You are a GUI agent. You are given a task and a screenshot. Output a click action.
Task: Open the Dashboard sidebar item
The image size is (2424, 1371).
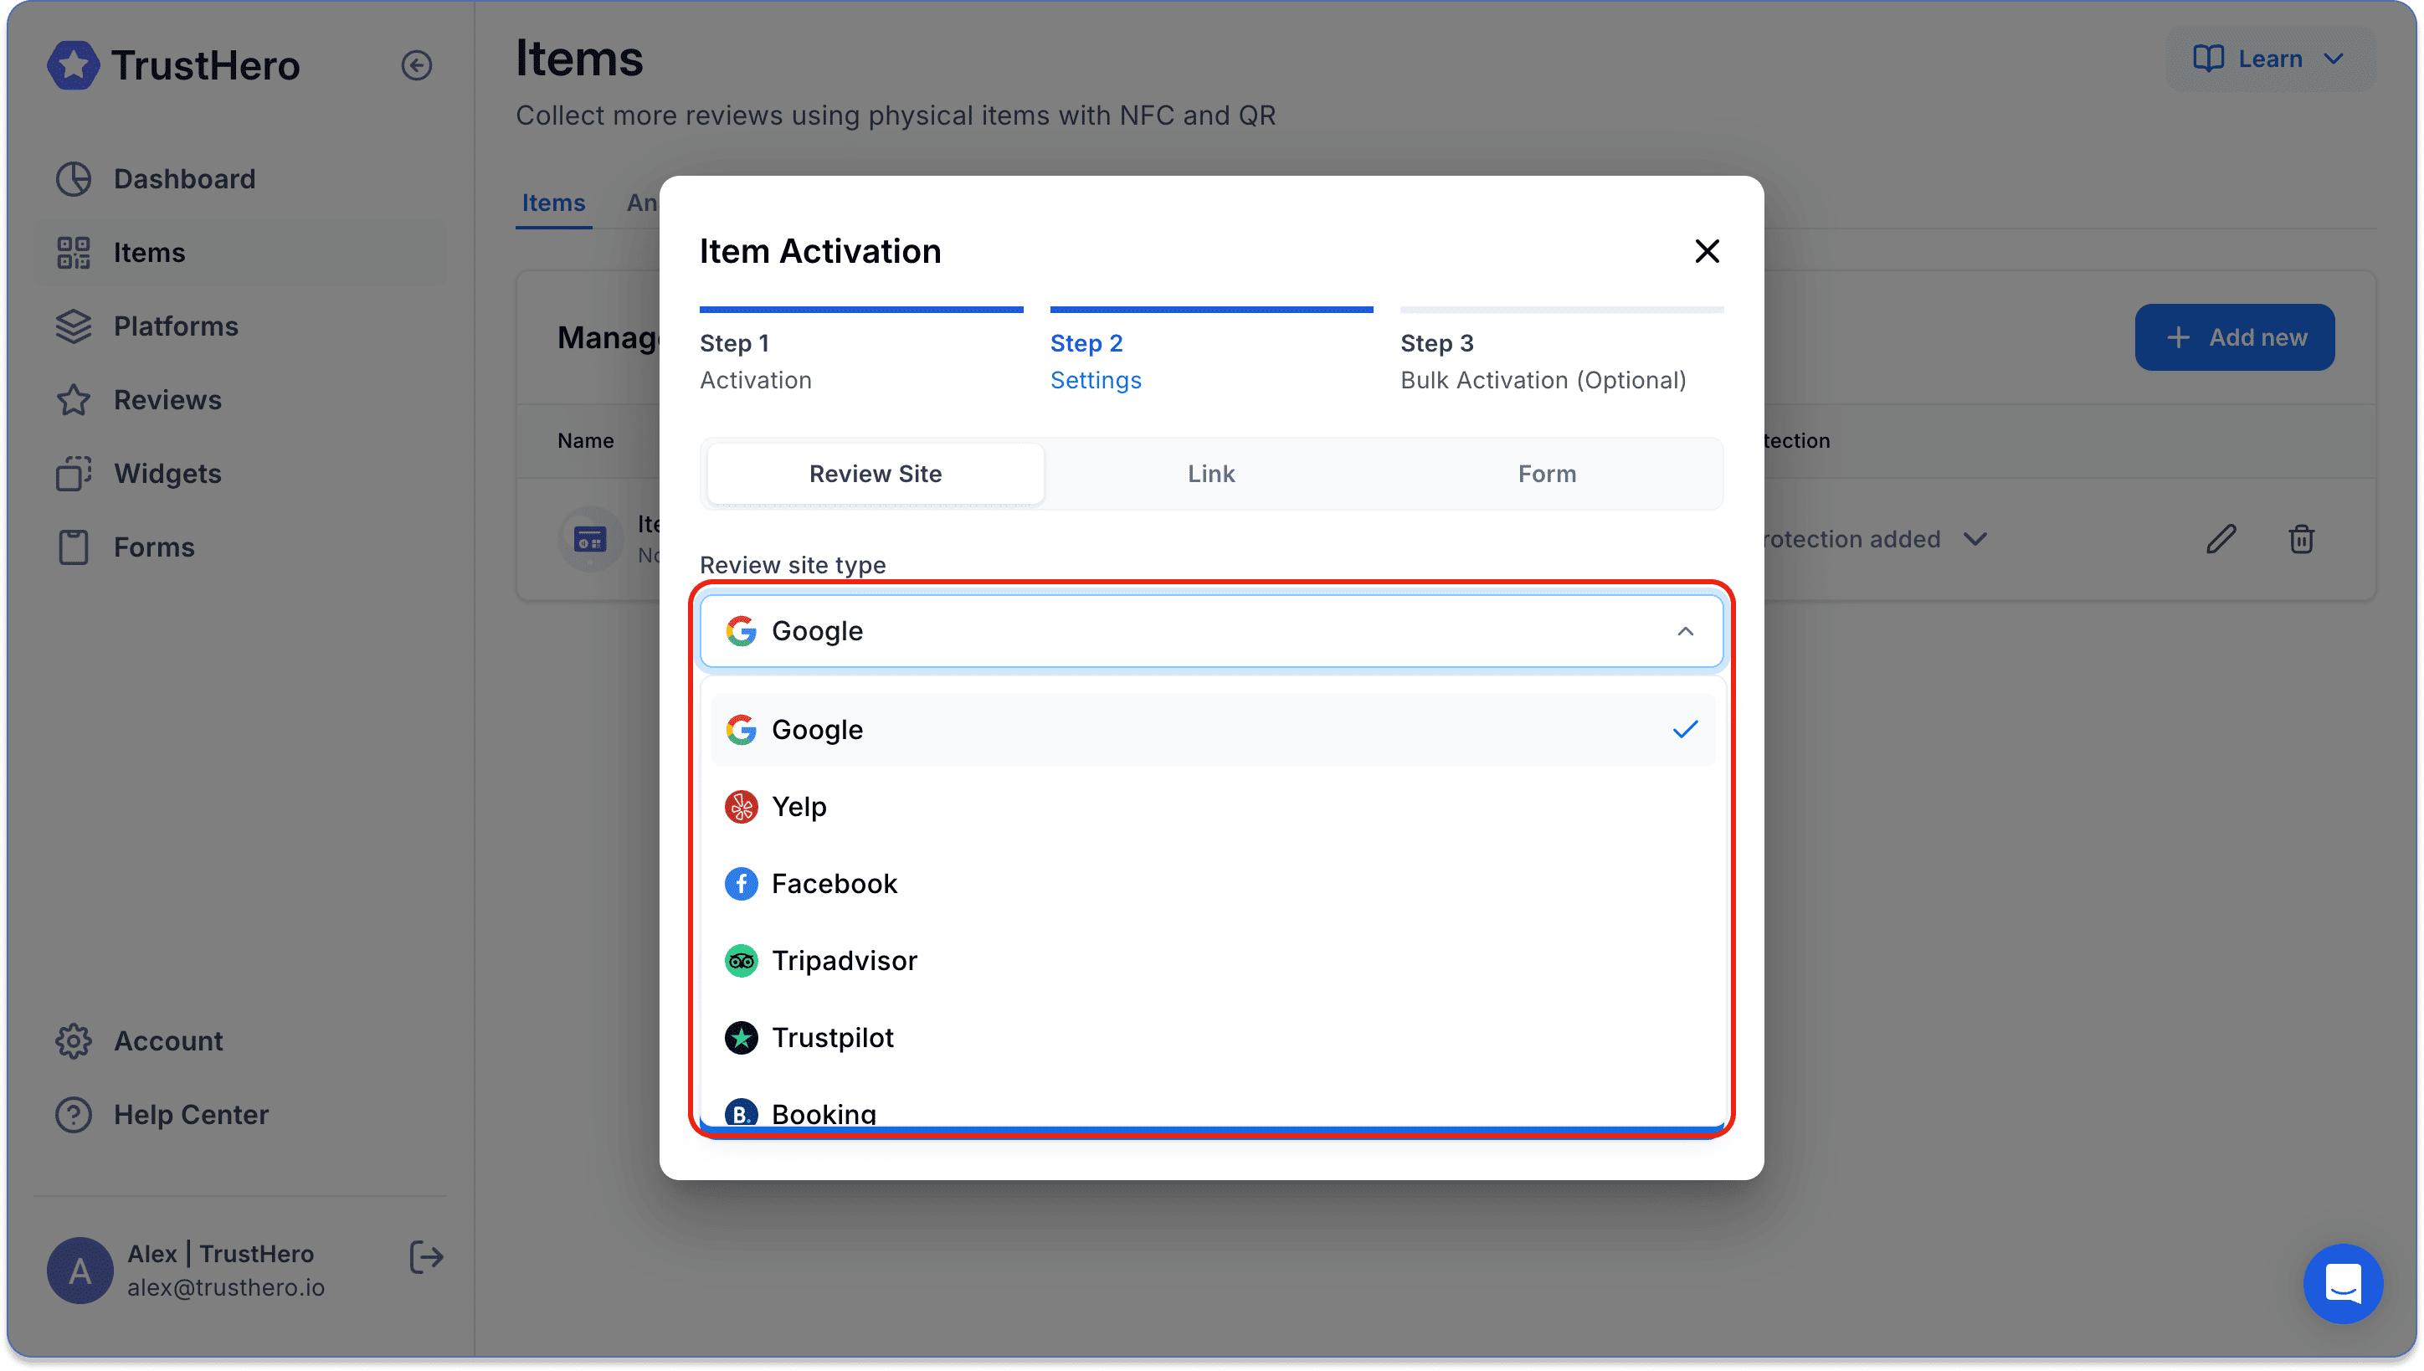[183, 178]
